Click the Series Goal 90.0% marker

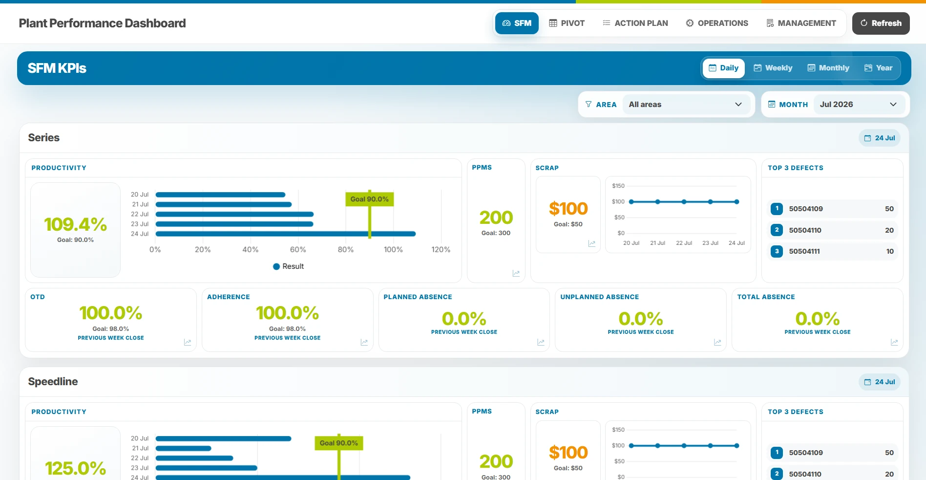[x=370, y=199]
